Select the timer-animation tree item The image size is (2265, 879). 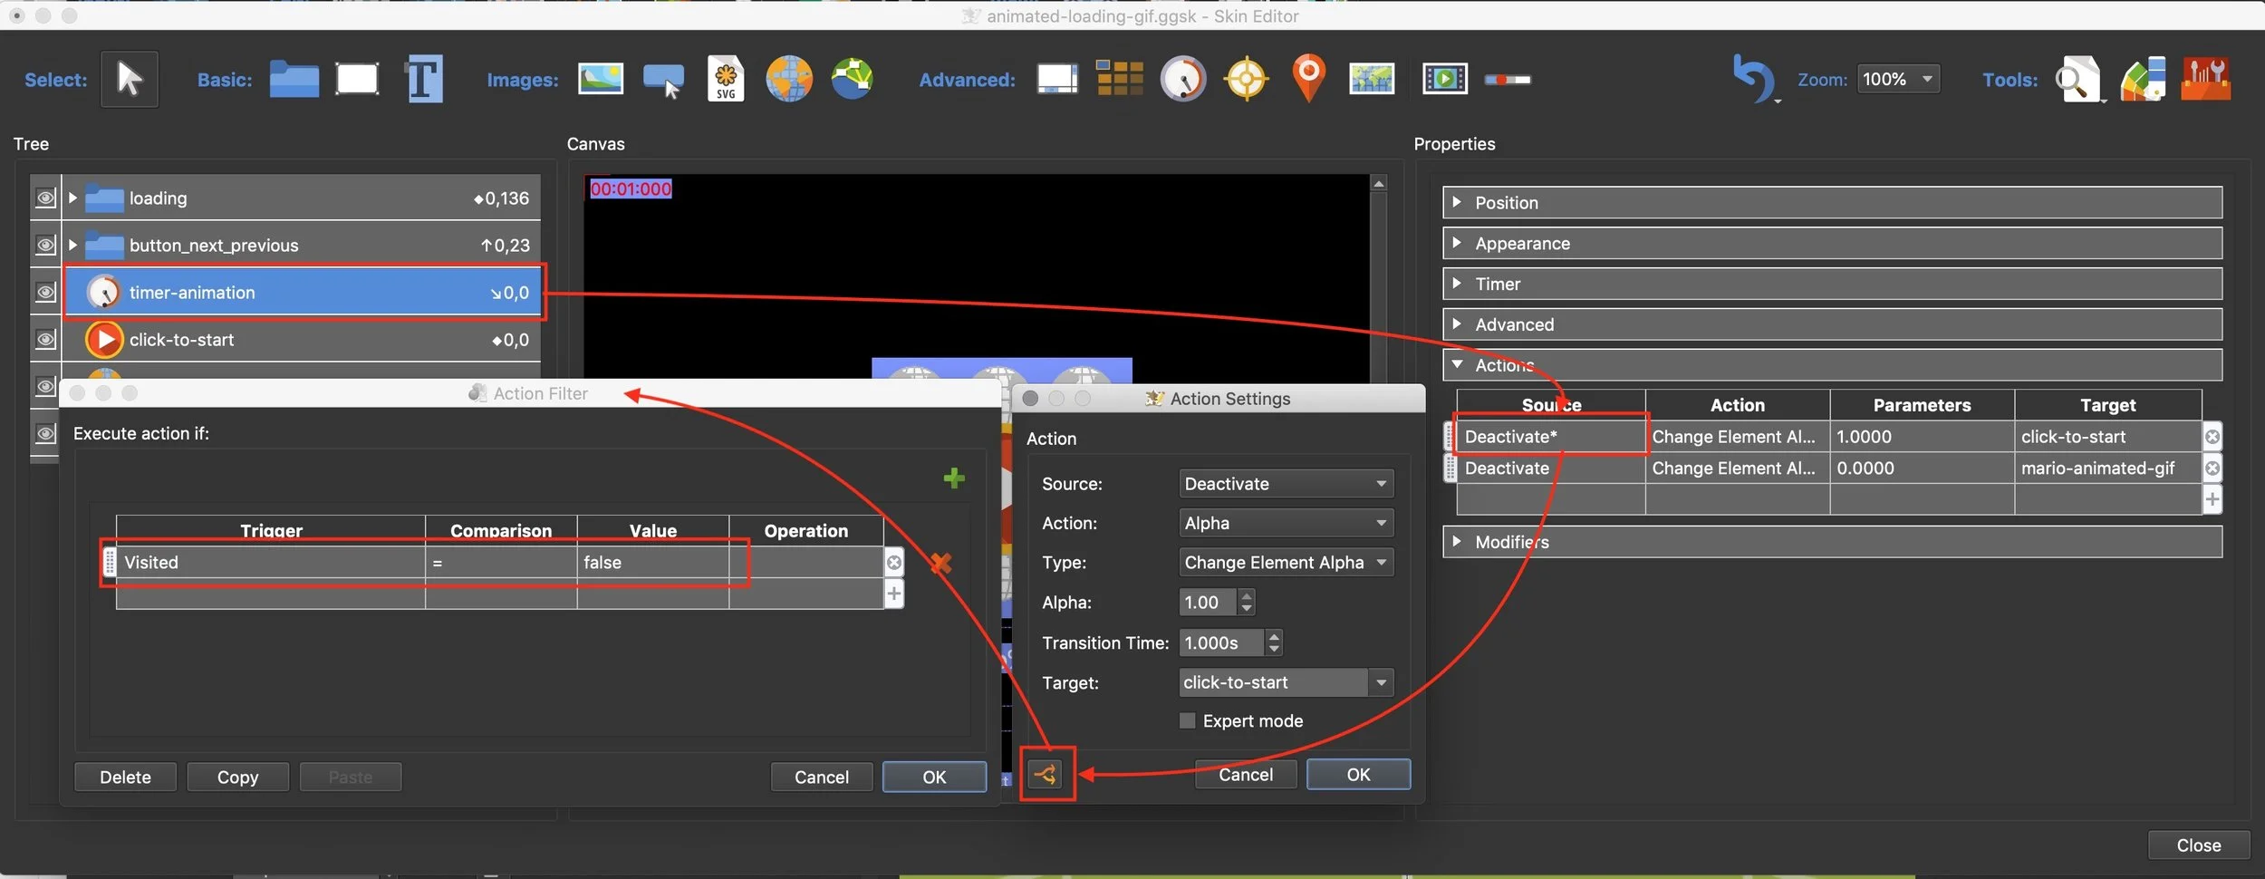click(x=303, y=292)
